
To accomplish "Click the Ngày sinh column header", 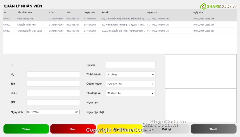I will point(89,12).
